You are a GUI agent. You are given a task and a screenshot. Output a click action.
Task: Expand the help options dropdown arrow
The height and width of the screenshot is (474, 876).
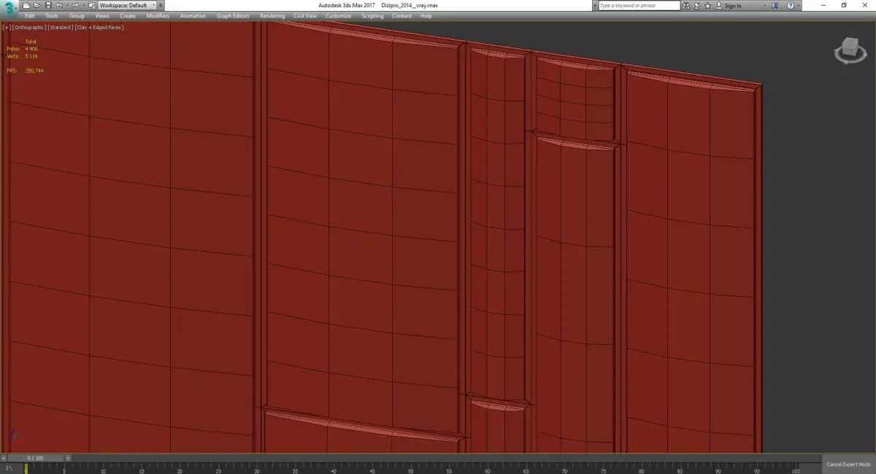(x=799, y=5)
